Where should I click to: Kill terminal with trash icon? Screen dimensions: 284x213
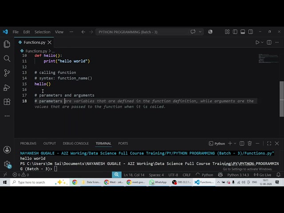coord(249,143)
